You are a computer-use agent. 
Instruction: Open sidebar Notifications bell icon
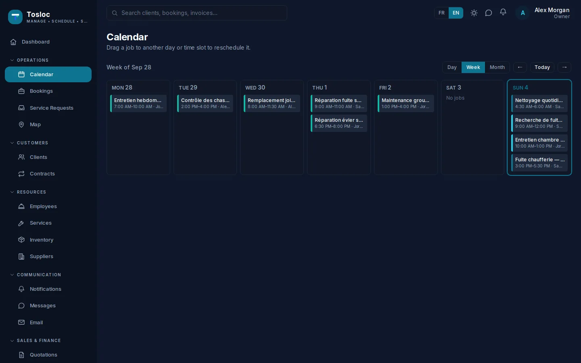tap(21, 289)
